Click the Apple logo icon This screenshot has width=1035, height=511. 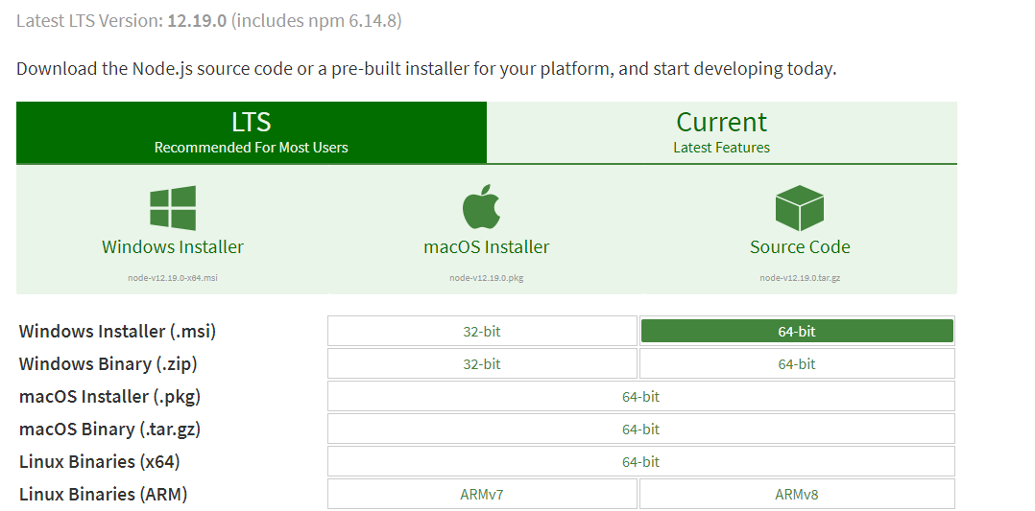[x=482, y=207]
